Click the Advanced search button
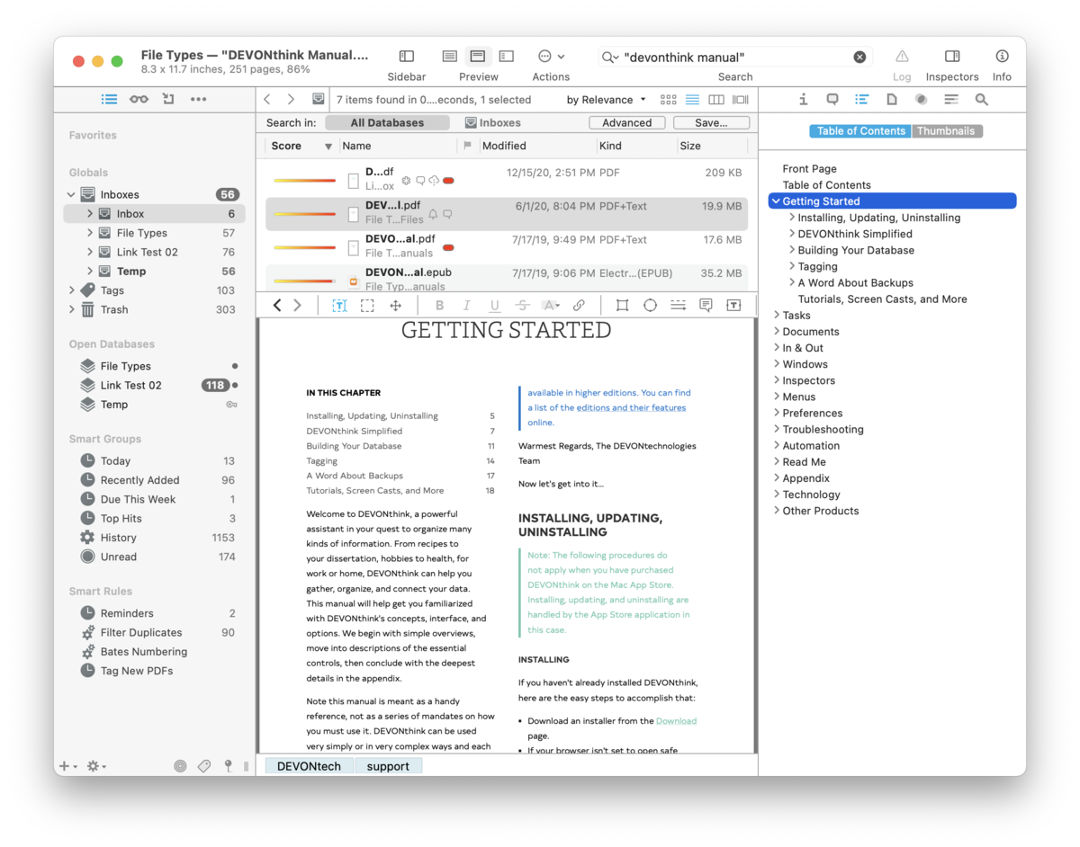 (627, 123)
